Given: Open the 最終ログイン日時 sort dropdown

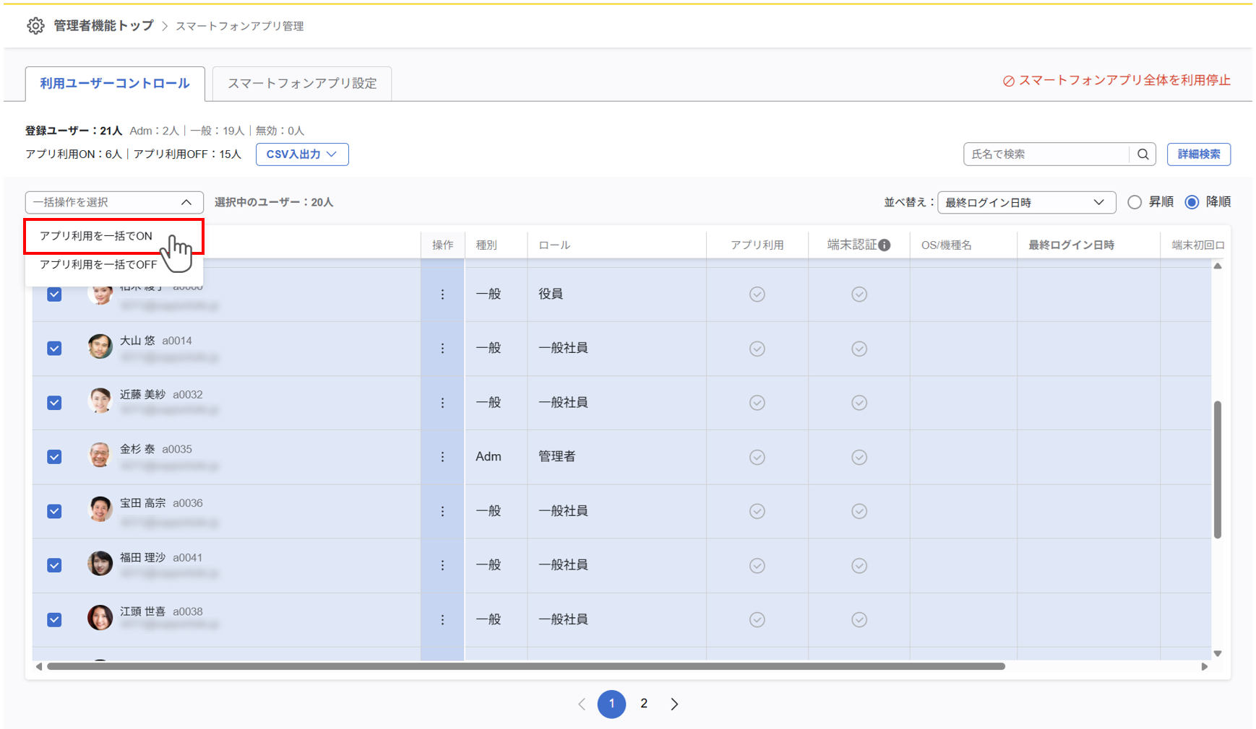Looking at the screenshot, I should pyautogui.click(x=1025, y=203).
